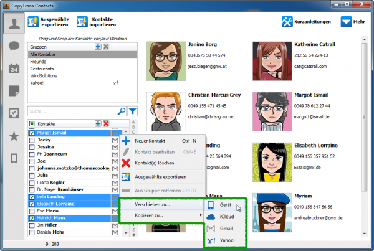Open the Notes sidebar icon
Image resolution: width=374 pixels, height=251 pixels.
[13, 91]
